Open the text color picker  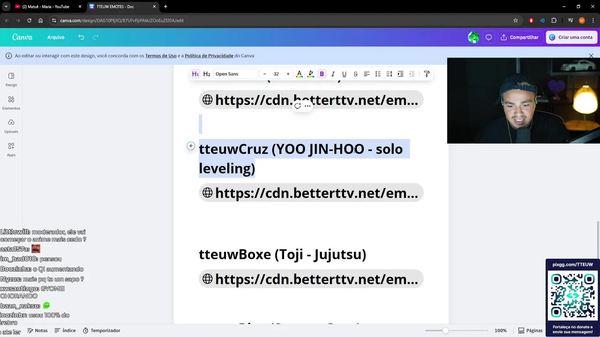coord(299,74)
